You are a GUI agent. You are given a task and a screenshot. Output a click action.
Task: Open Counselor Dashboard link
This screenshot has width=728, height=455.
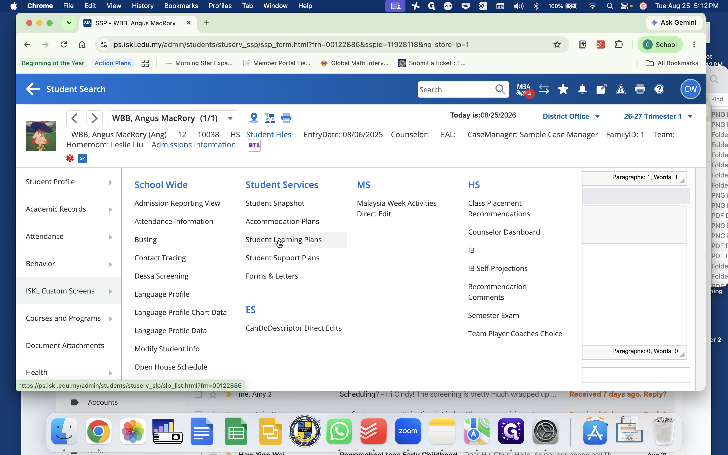pyautogui.click(x=504, y=232)
